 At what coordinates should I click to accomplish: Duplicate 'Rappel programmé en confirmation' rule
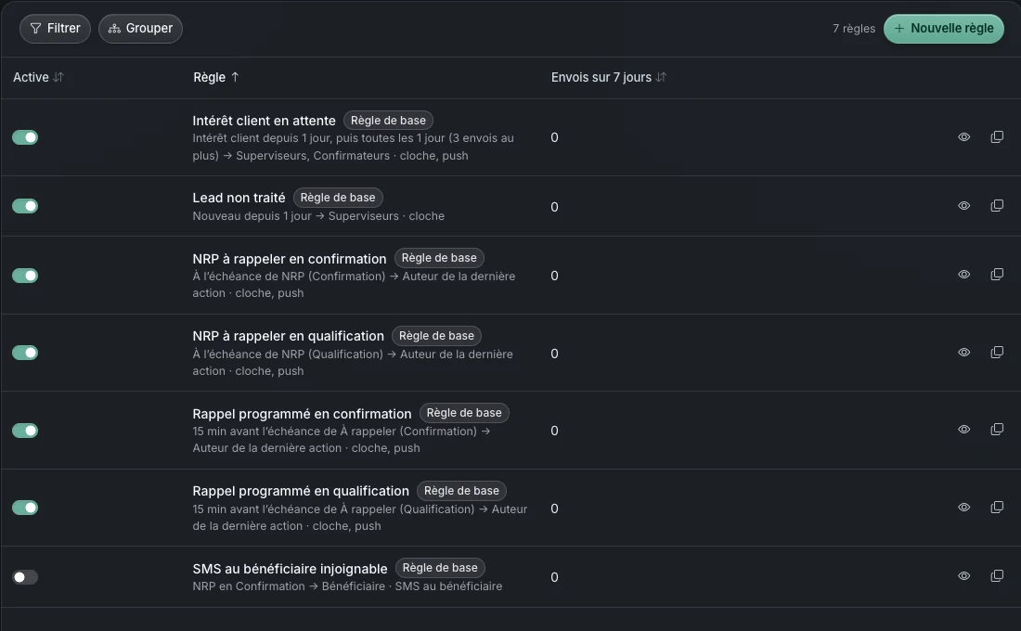coord(997,429)
